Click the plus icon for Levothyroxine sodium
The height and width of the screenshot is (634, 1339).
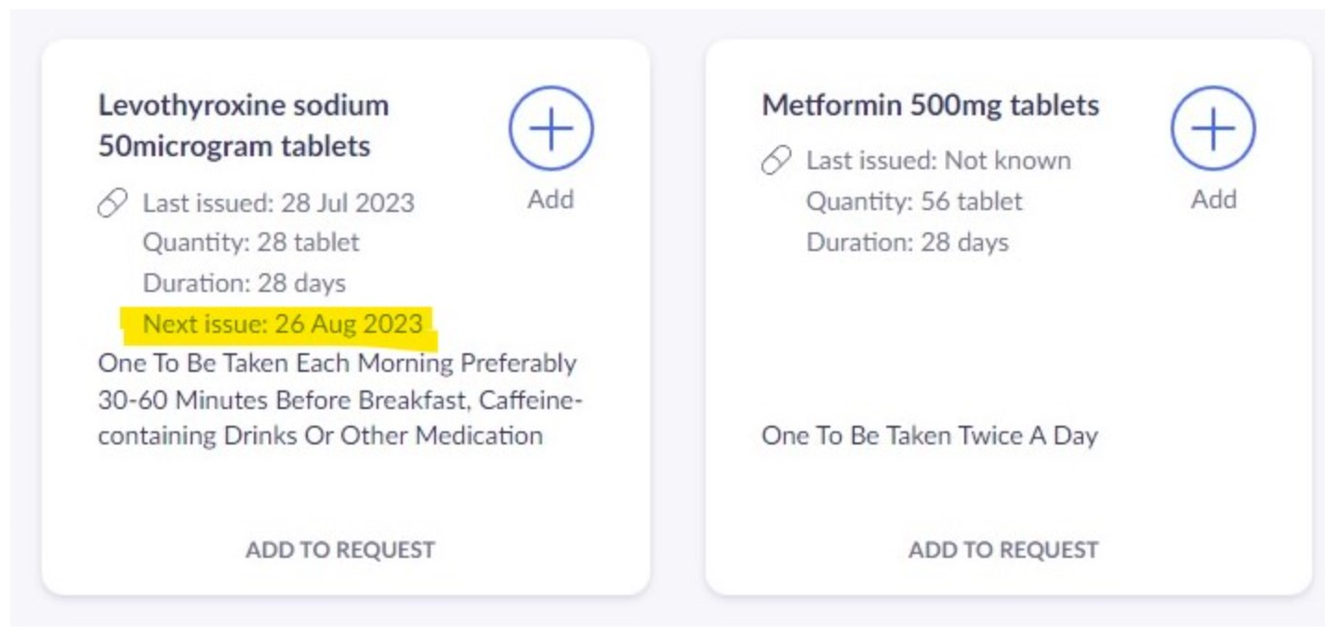tap(550, 129)
